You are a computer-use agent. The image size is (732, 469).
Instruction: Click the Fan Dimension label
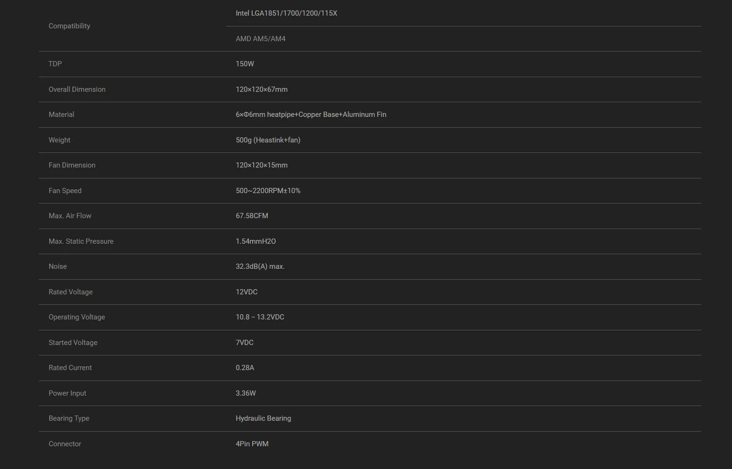click(72, 165)
